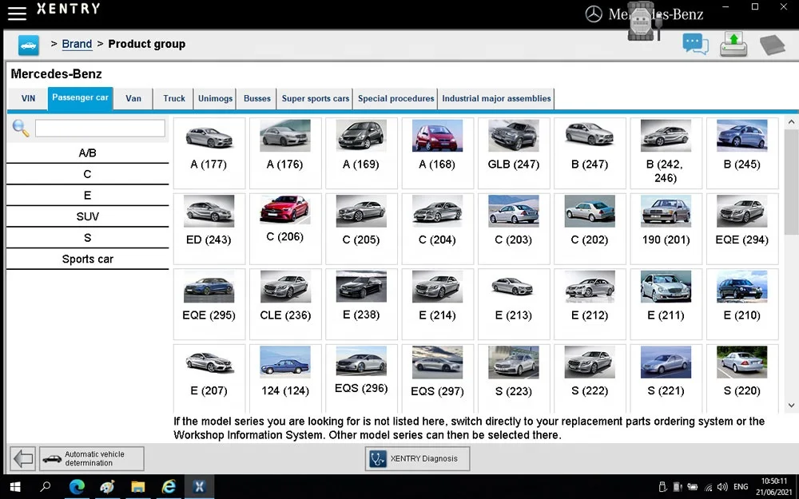Click the model series search field
The width and height of the screenshot is (799, 499).
(x=100, y=129)
